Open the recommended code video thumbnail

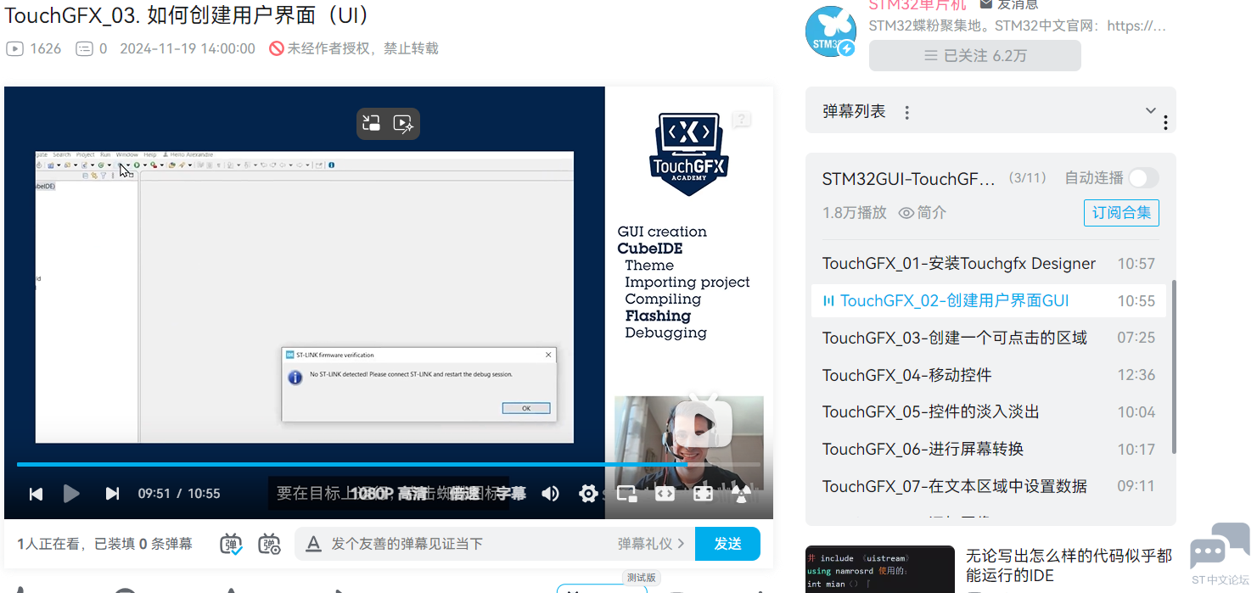[880, 569]
